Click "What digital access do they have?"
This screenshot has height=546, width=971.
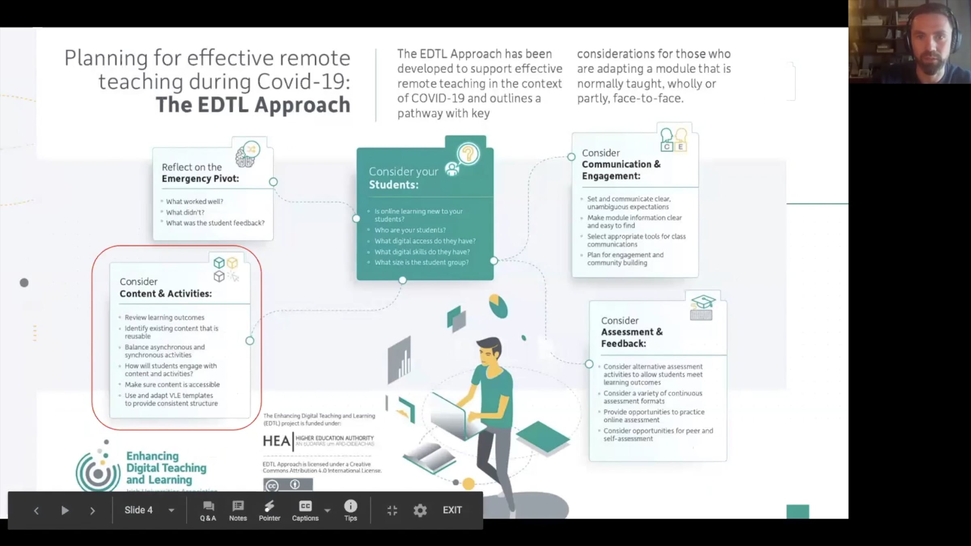425,241
